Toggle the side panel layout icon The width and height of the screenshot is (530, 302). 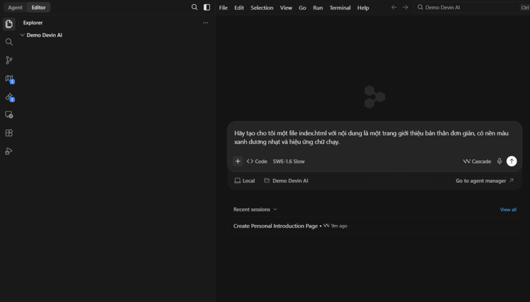(x=207, y=7)
